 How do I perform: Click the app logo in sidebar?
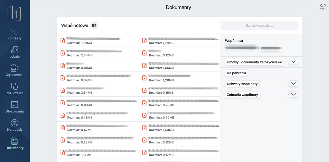click(x=14, y=13)
